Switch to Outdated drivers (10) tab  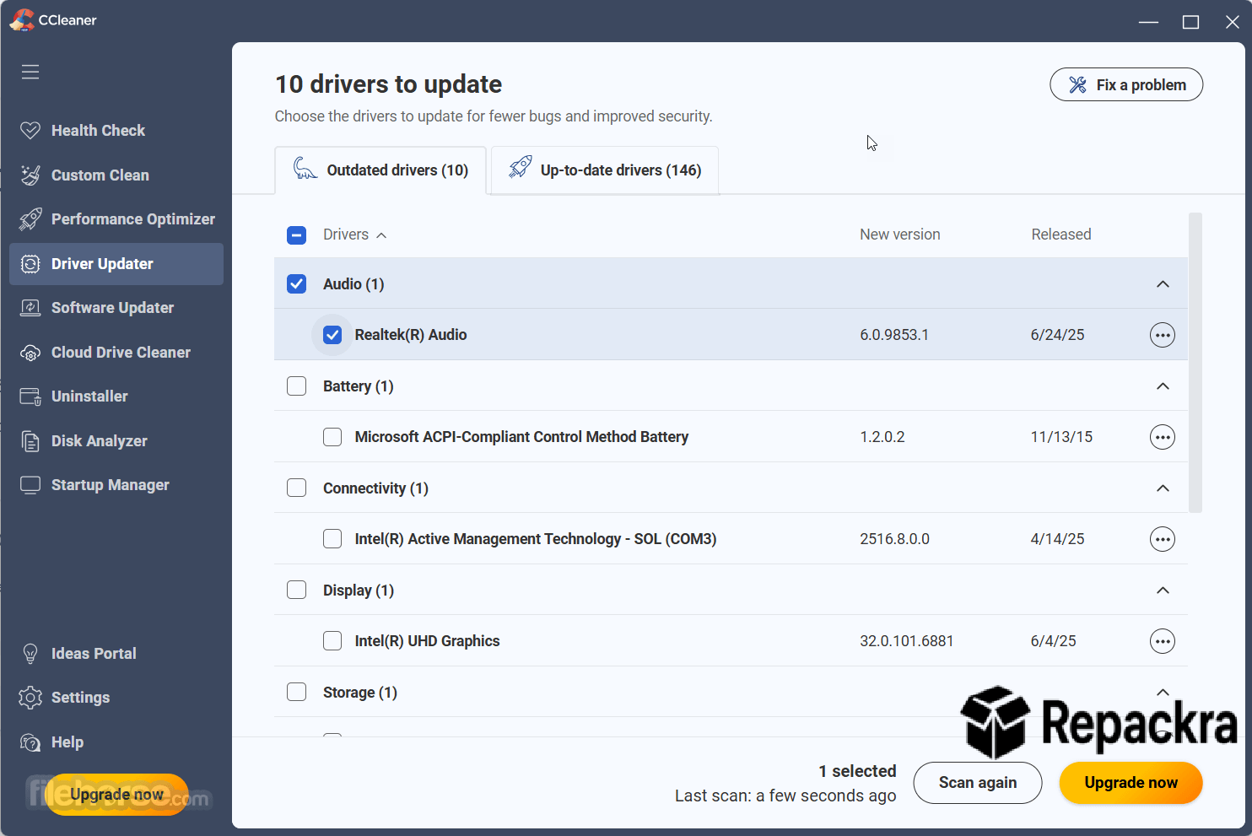click(x=380, y=170)
